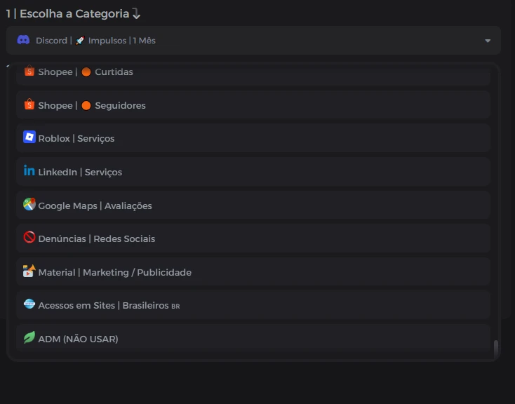Pick Google Maps | Avaliações option
This screenshot has width=515, height=404.
pos(253,206)
